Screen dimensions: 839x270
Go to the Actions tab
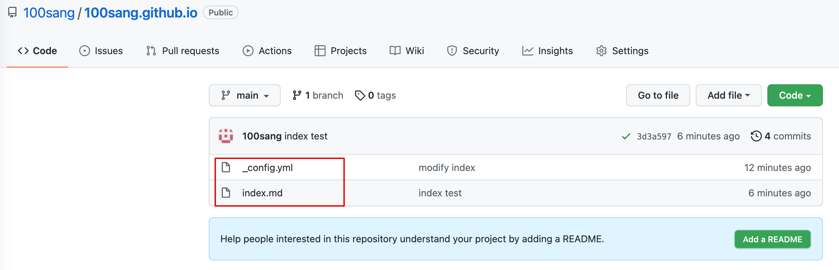coord(267,51)
